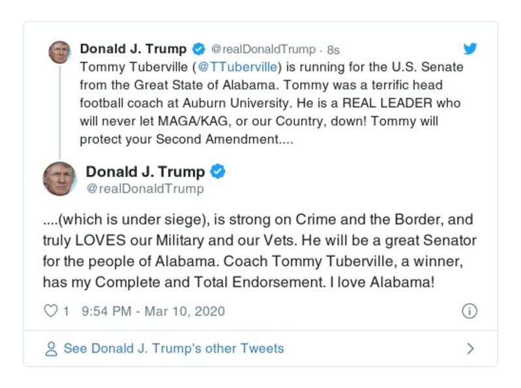This screenshot has width=521, height=388.
Task: Open the @TTuberville mention link
Action: coord(241,67)
